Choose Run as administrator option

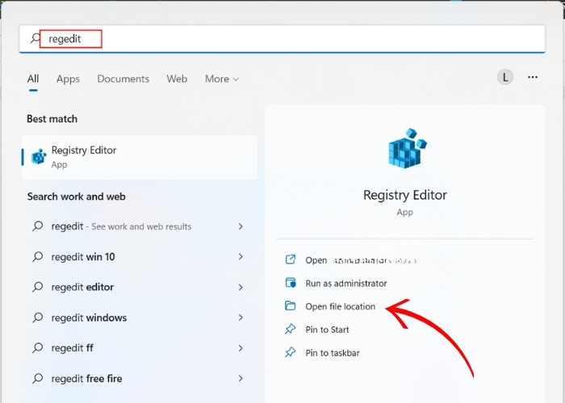coord(345,284)
